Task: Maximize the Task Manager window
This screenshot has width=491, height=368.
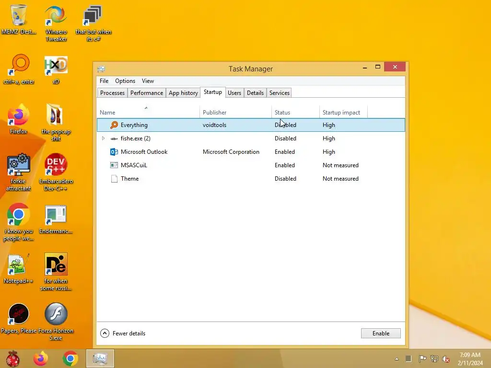Action: coord(378,67)
